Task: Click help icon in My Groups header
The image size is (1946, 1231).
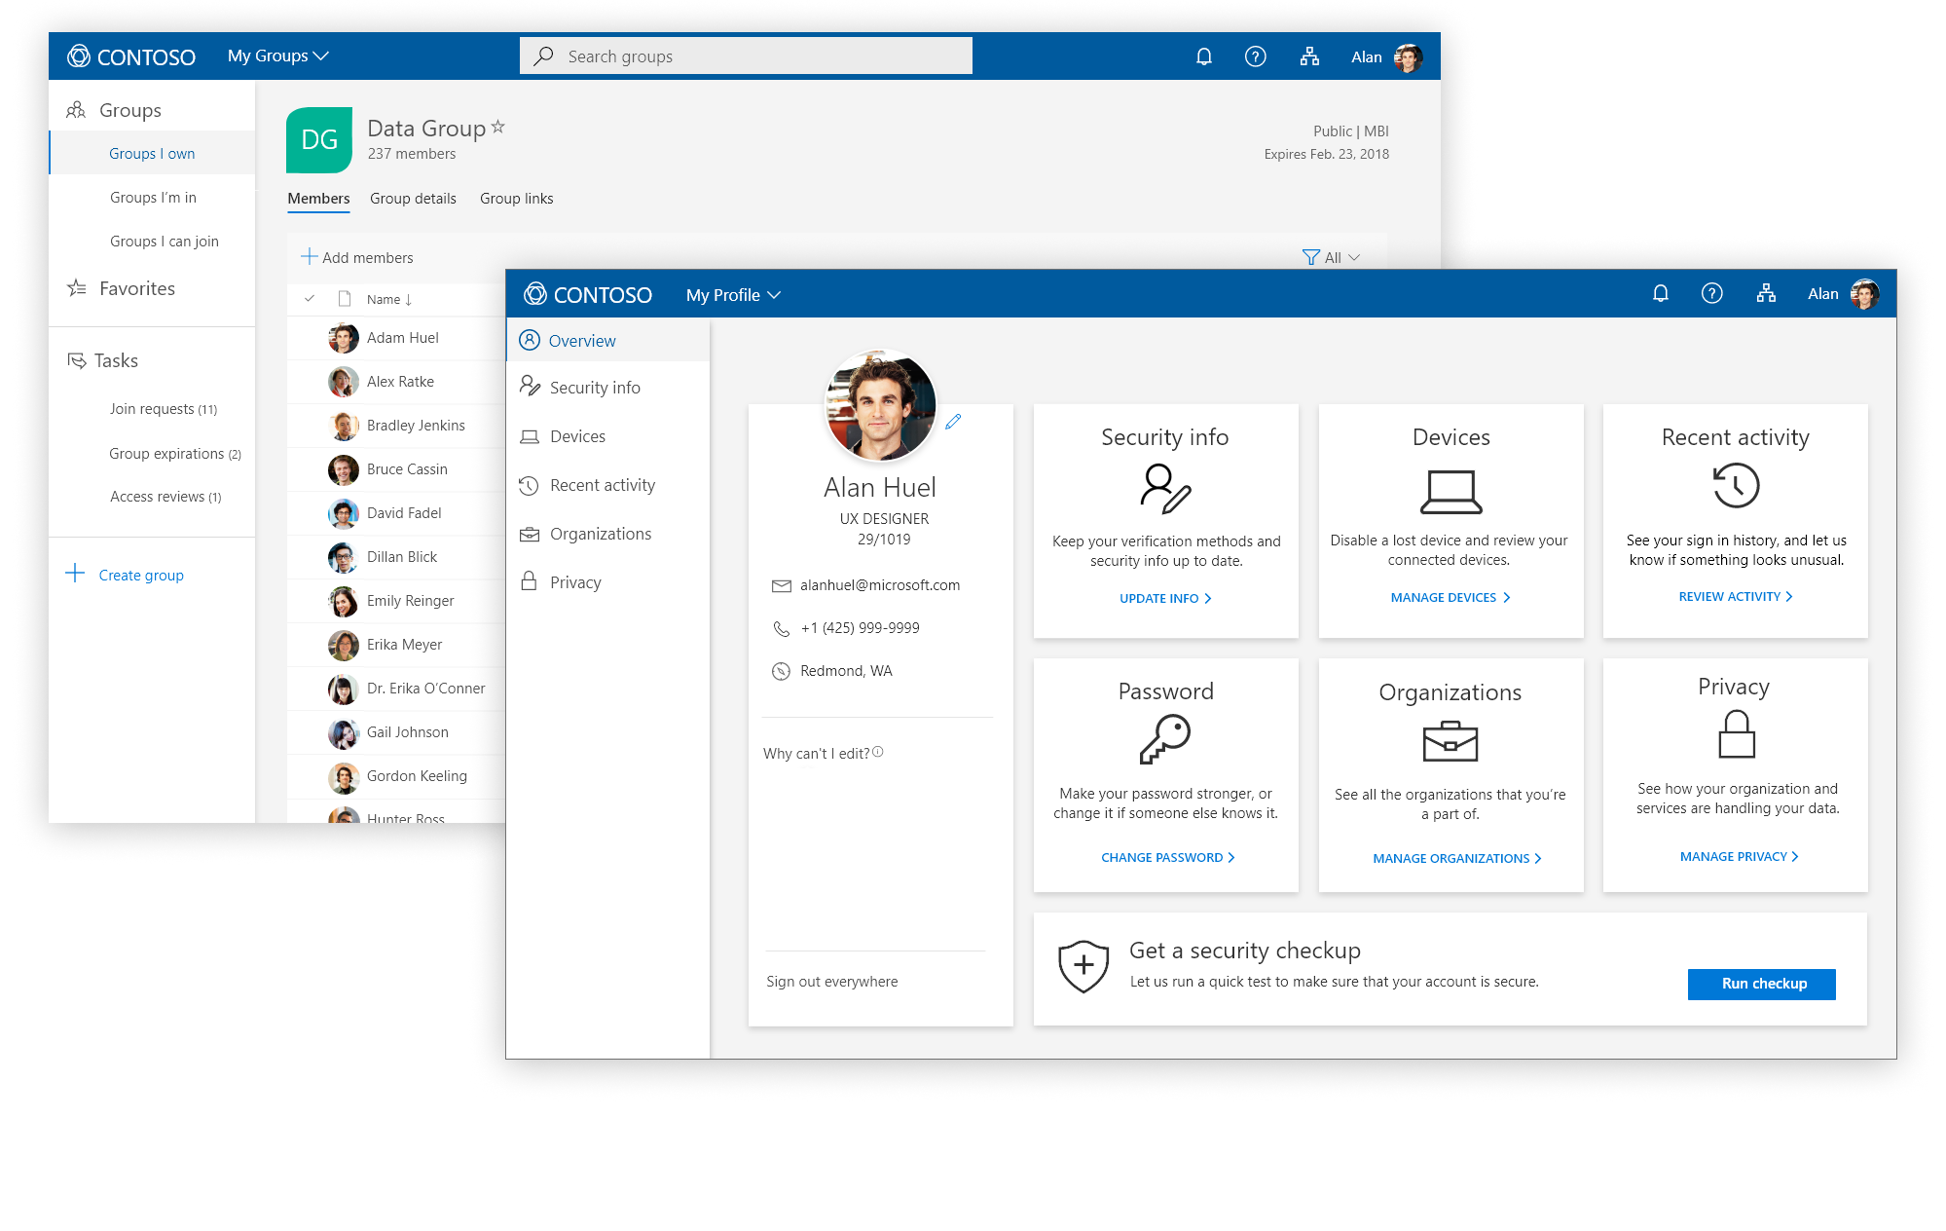Action: click(x=1255, y=56)
